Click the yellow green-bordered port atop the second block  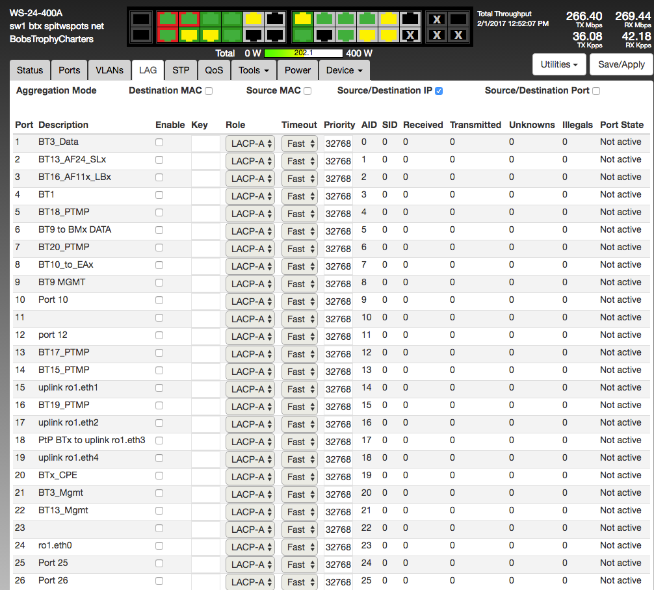[x=303, y=19]
